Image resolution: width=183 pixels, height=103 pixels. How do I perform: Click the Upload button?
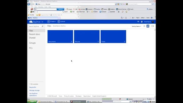coord(61,21)
